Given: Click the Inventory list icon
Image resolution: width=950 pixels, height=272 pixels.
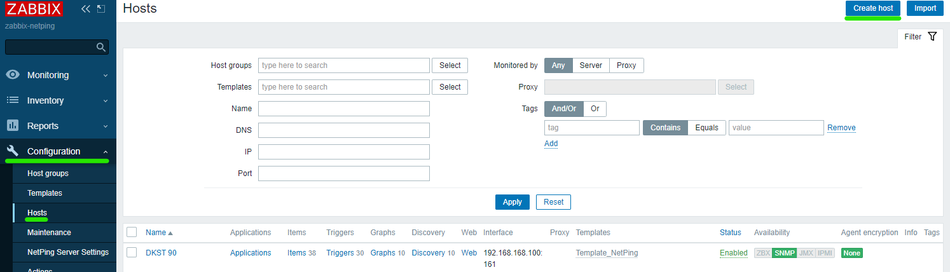Looking at the screenshot, I should click(13, 100).
